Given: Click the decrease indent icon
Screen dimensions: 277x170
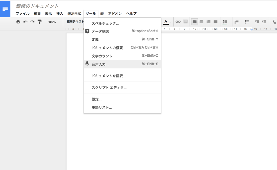Looking at the screenshot, I should [x=257, y=22].
